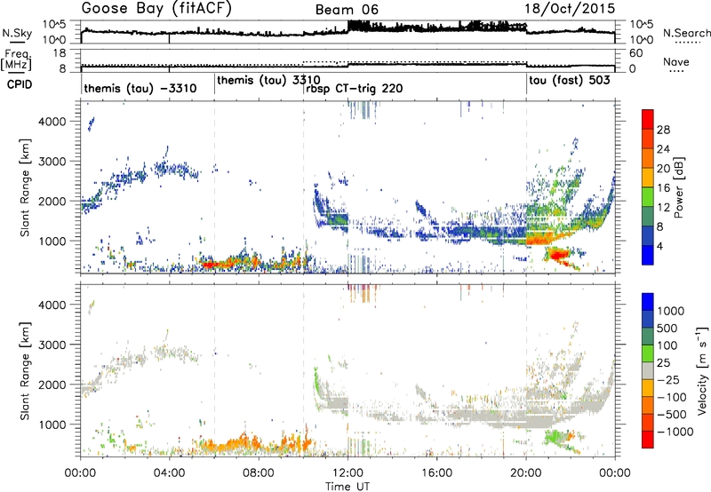
Task: Click the date "18/Oct/2015"
Action: pyautogui.click(x=570, y=9)
